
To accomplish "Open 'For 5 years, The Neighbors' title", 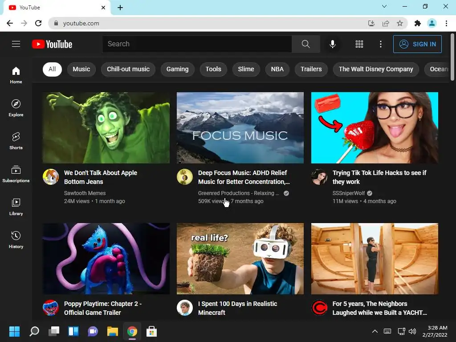I will [379, 308].
